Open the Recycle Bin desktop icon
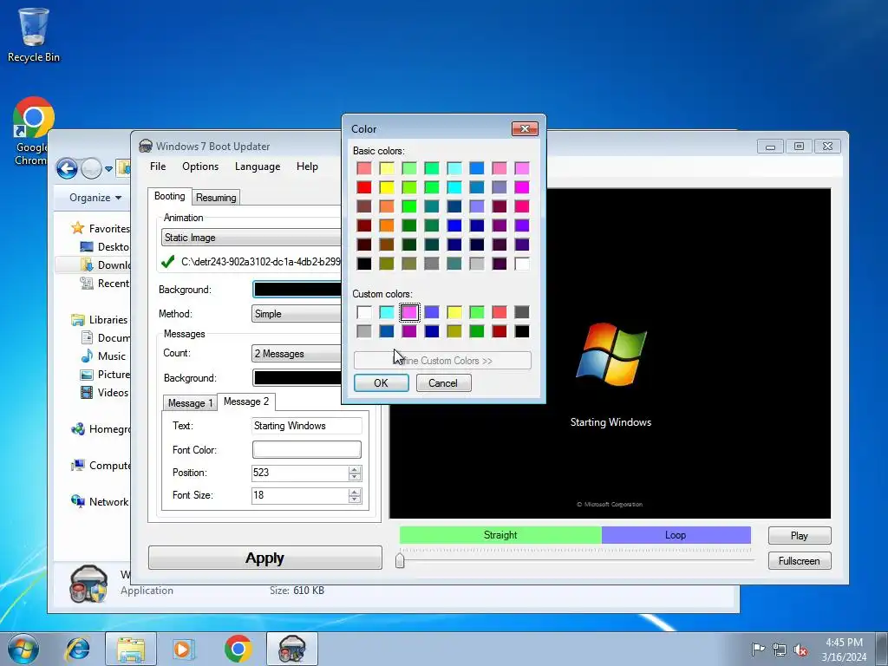888x666 pixels. [34, 35]
